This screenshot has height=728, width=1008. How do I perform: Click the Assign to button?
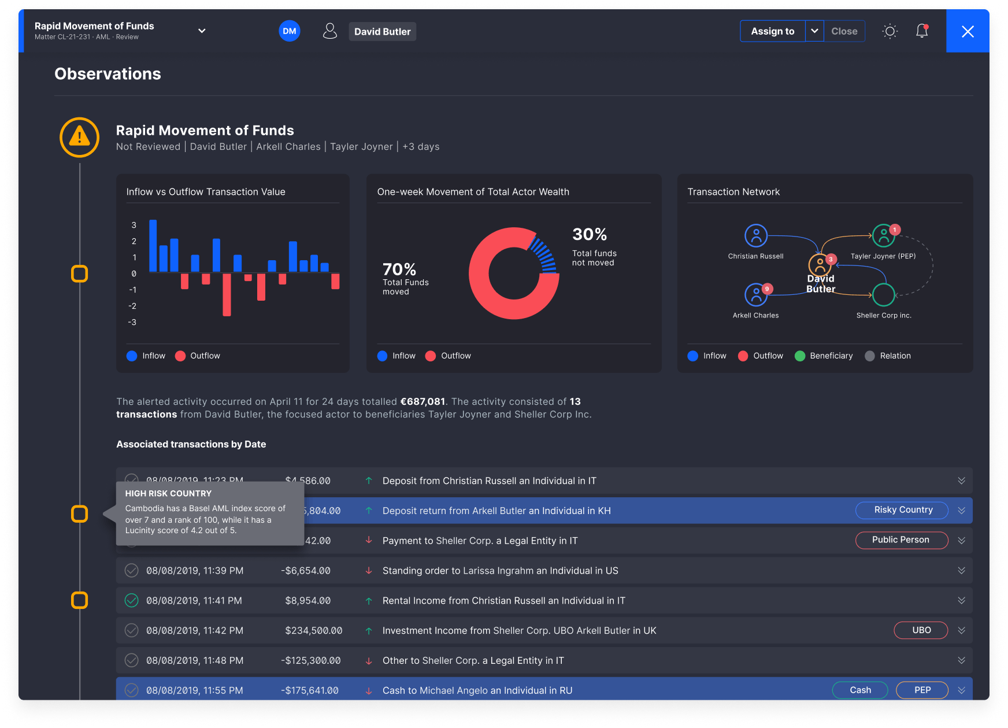(x=772, y=31)
